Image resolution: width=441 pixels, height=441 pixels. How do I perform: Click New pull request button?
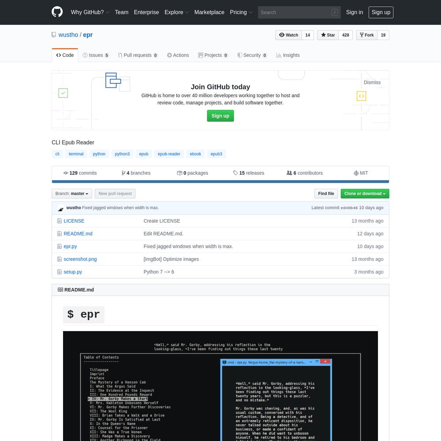115,194
